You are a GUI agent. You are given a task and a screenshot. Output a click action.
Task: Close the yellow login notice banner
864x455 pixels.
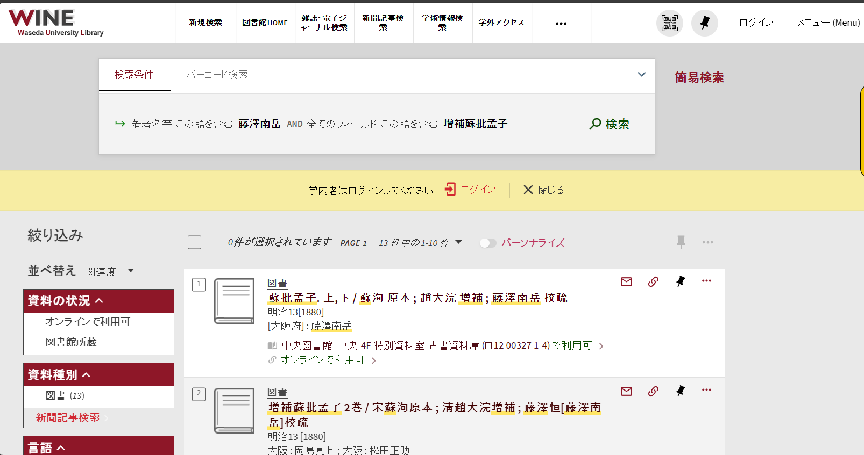[543, 190]
